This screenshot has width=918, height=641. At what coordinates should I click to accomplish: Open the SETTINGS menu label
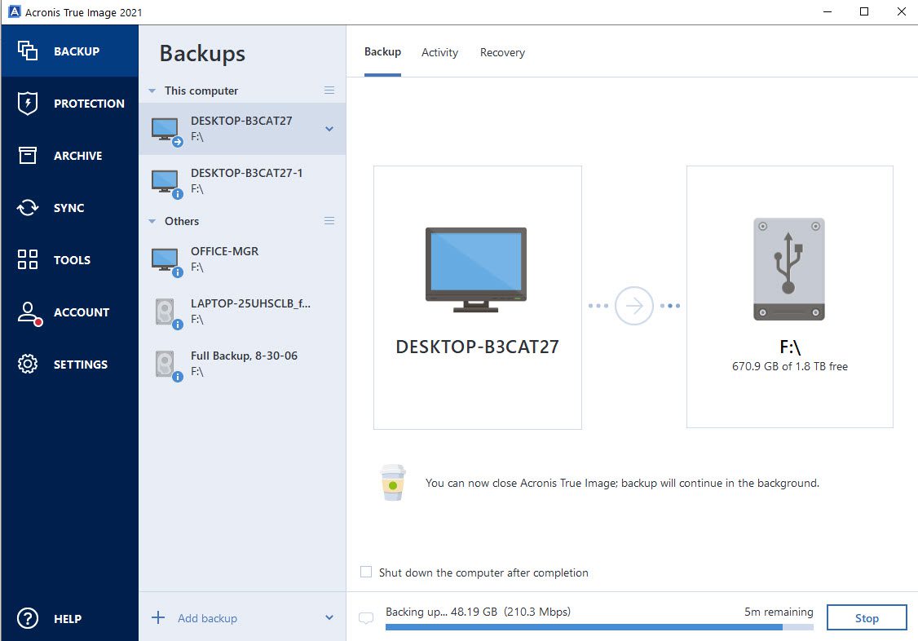point(81,364)
